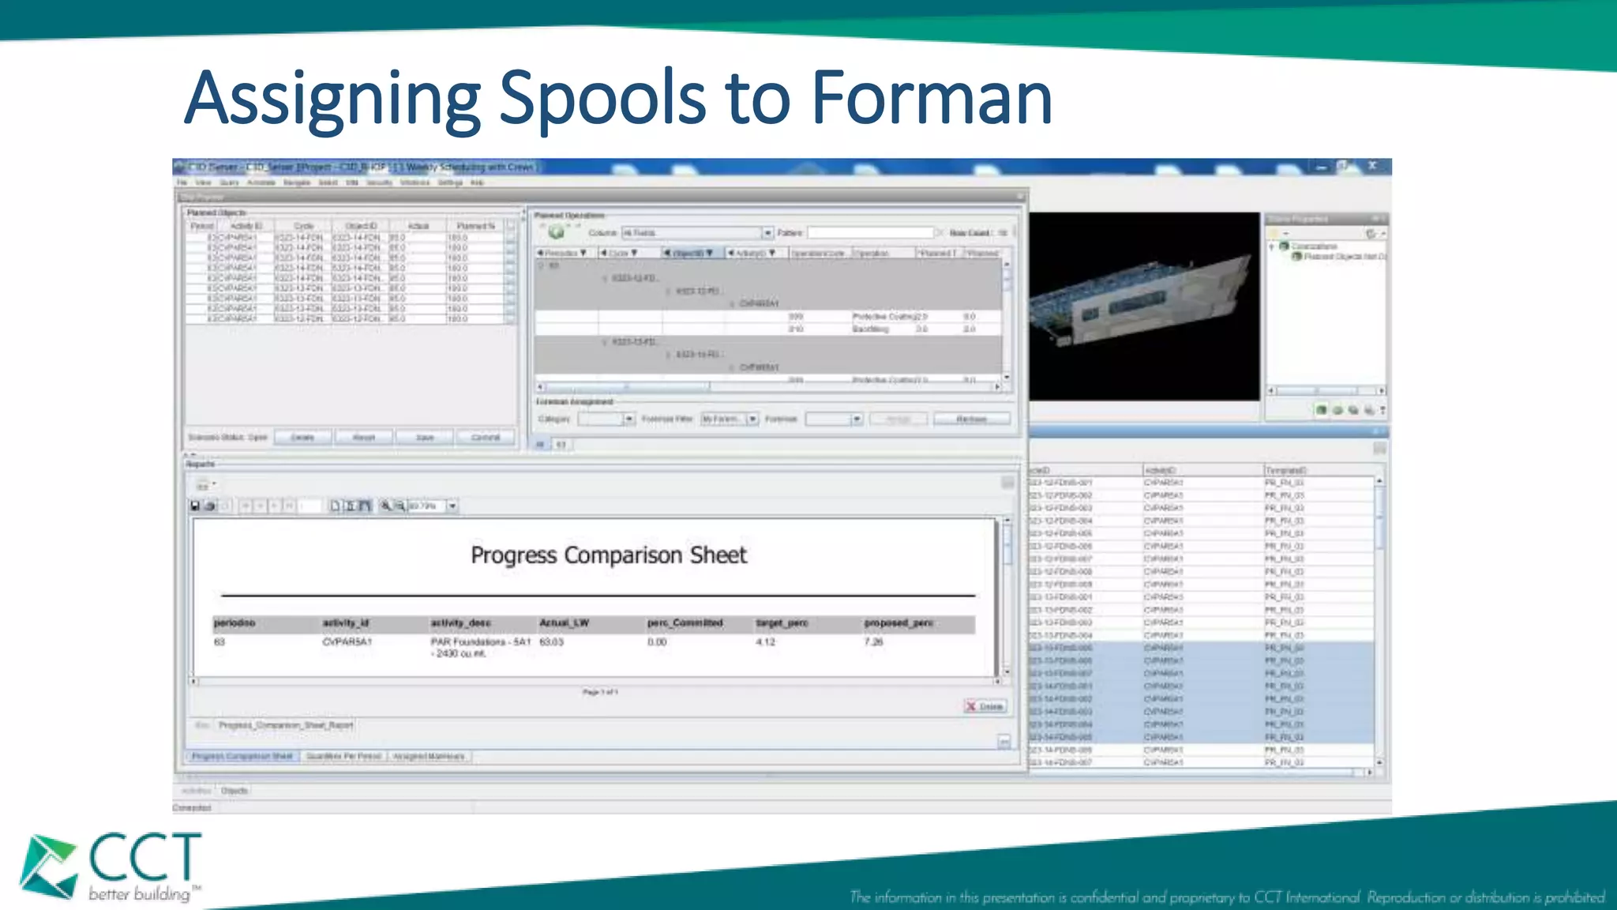Screen dimensions: 1617x910
Task: Collapse the top tree node in 3D properties panel
Action: [1272, 246]
